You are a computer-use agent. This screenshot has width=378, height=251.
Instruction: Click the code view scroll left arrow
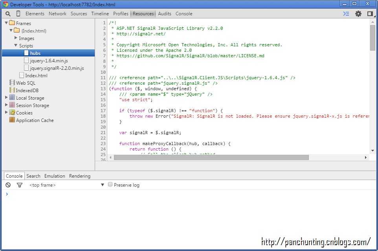110,157
